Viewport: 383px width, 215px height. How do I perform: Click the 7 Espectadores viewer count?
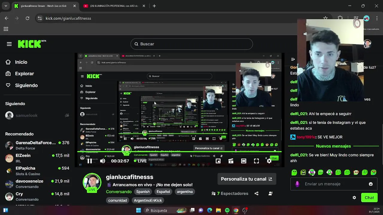(230, 193)
